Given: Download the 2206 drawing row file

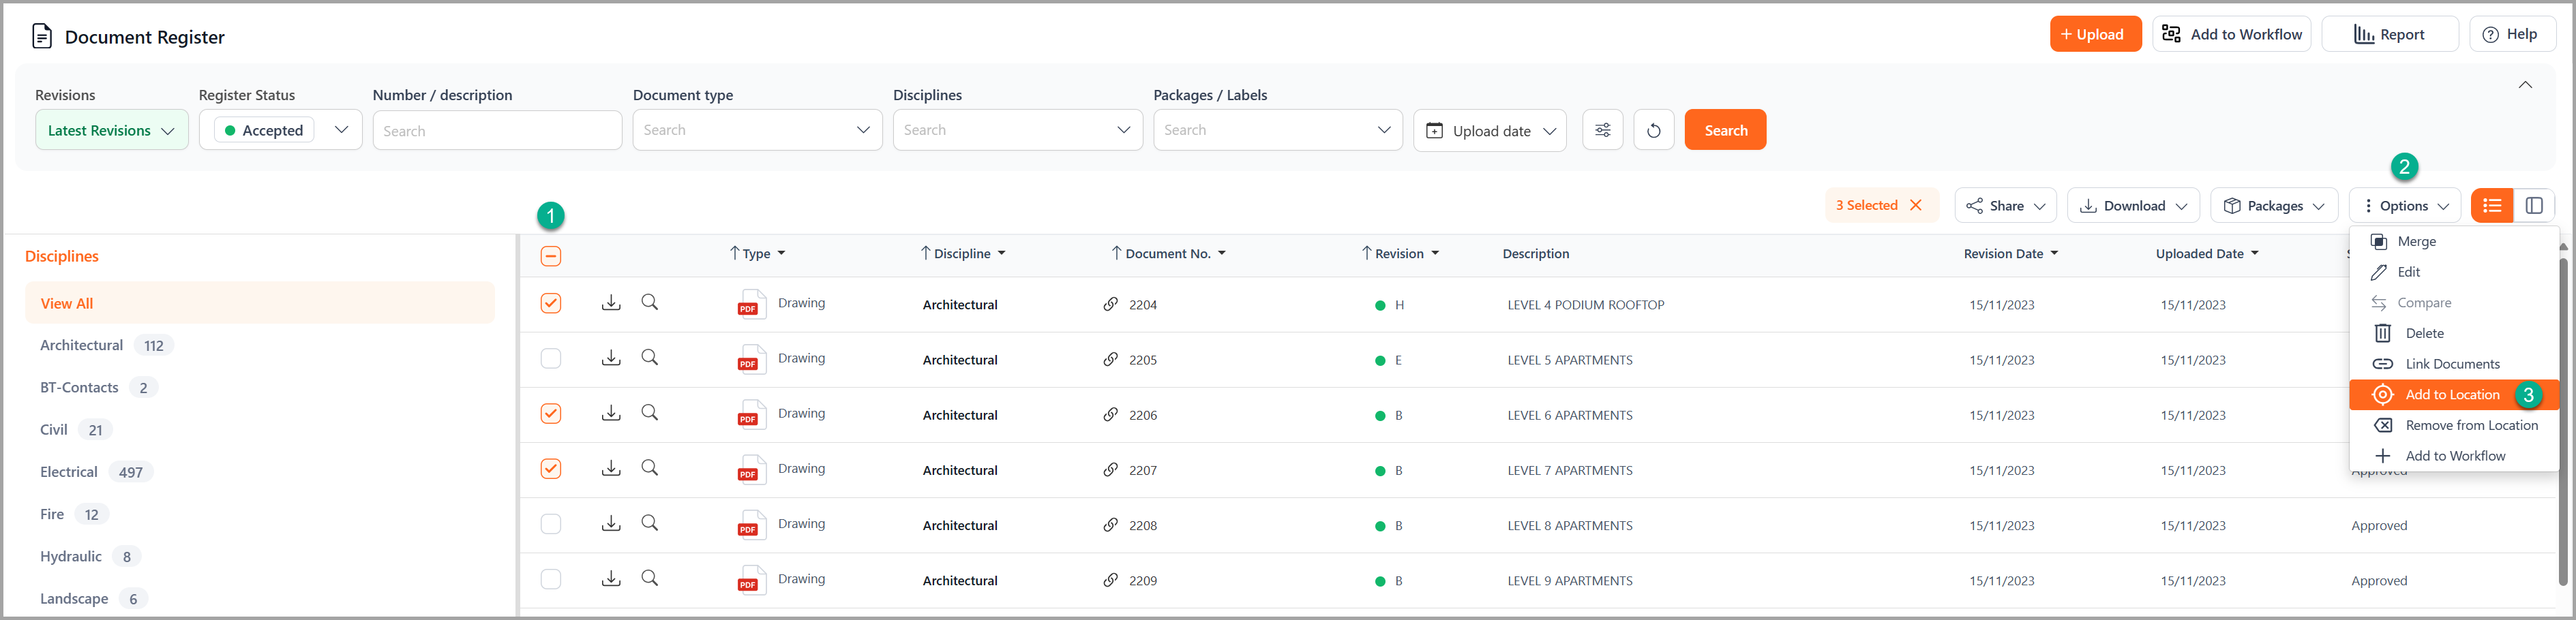Looking at the screenshot, I should click(x=611, y=413).
